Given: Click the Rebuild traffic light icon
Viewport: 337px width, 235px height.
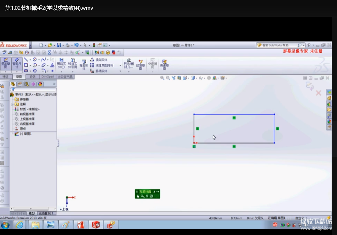Looking at the screenshot, I should point(94,45).
